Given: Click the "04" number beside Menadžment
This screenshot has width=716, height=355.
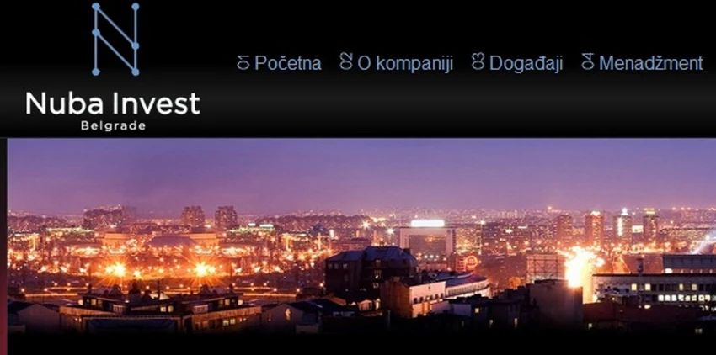Looking at the screenshot, I should [x=587, y=61].
